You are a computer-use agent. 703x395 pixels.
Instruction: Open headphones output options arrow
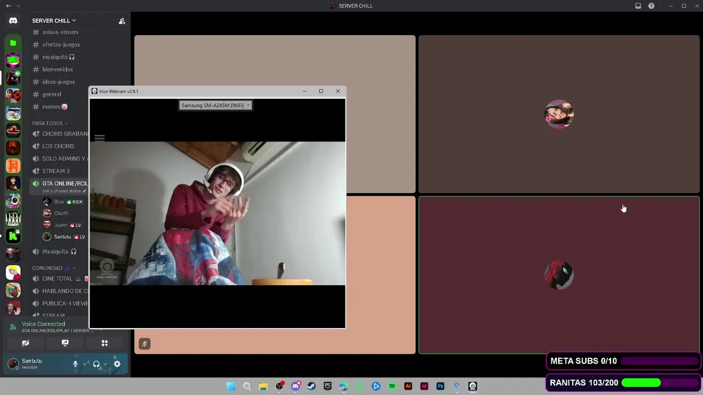point(105,364)
